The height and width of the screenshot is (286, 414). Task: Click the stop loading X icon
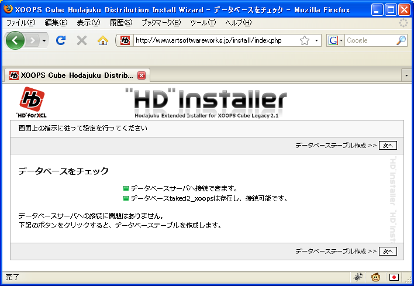point(82,40)
